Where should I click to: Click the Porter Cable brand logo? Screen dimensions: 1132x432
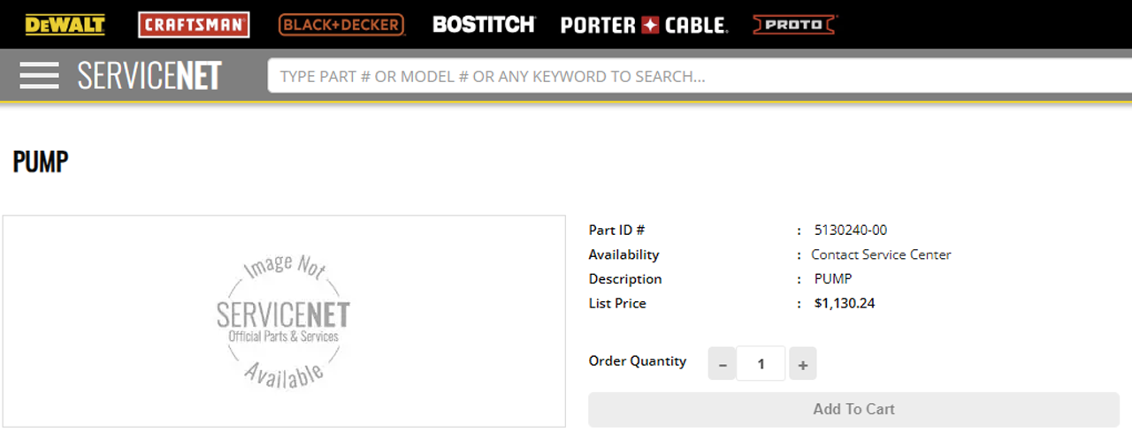point(645,25)
